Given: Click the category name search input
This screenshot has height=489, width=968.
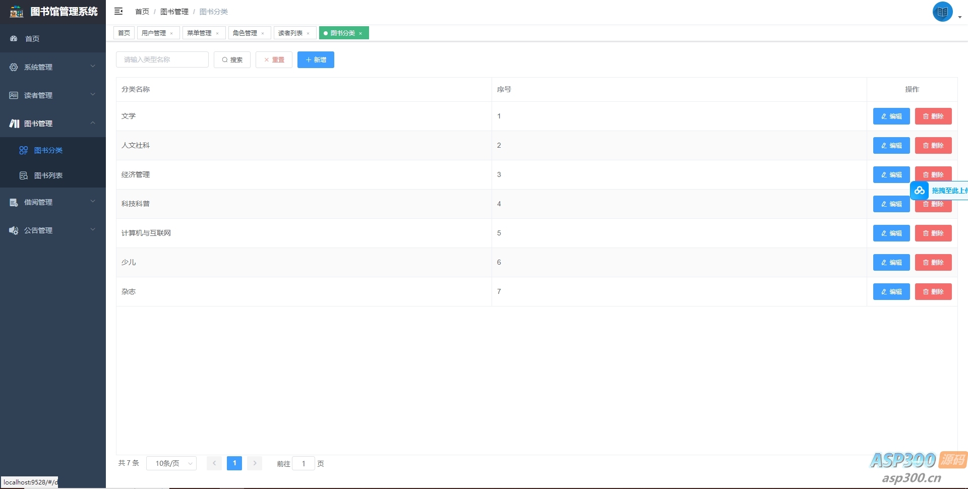Looking at the screenshot, I should [162, 59].
